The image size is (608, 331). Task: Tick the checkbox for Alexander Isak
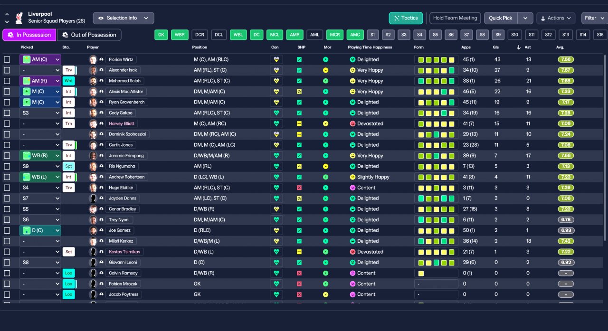(7, 70)
